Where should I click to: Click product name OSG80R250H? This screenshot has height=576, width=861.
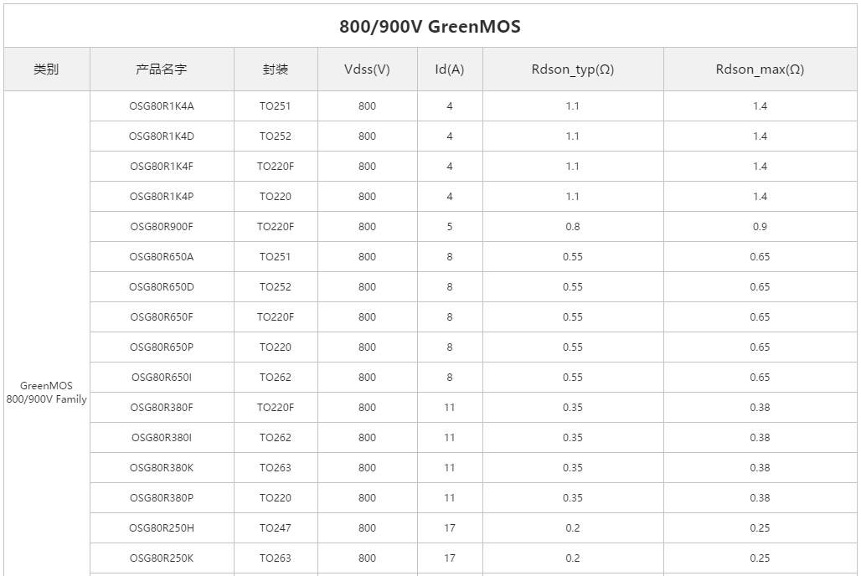tap(162, 529)
